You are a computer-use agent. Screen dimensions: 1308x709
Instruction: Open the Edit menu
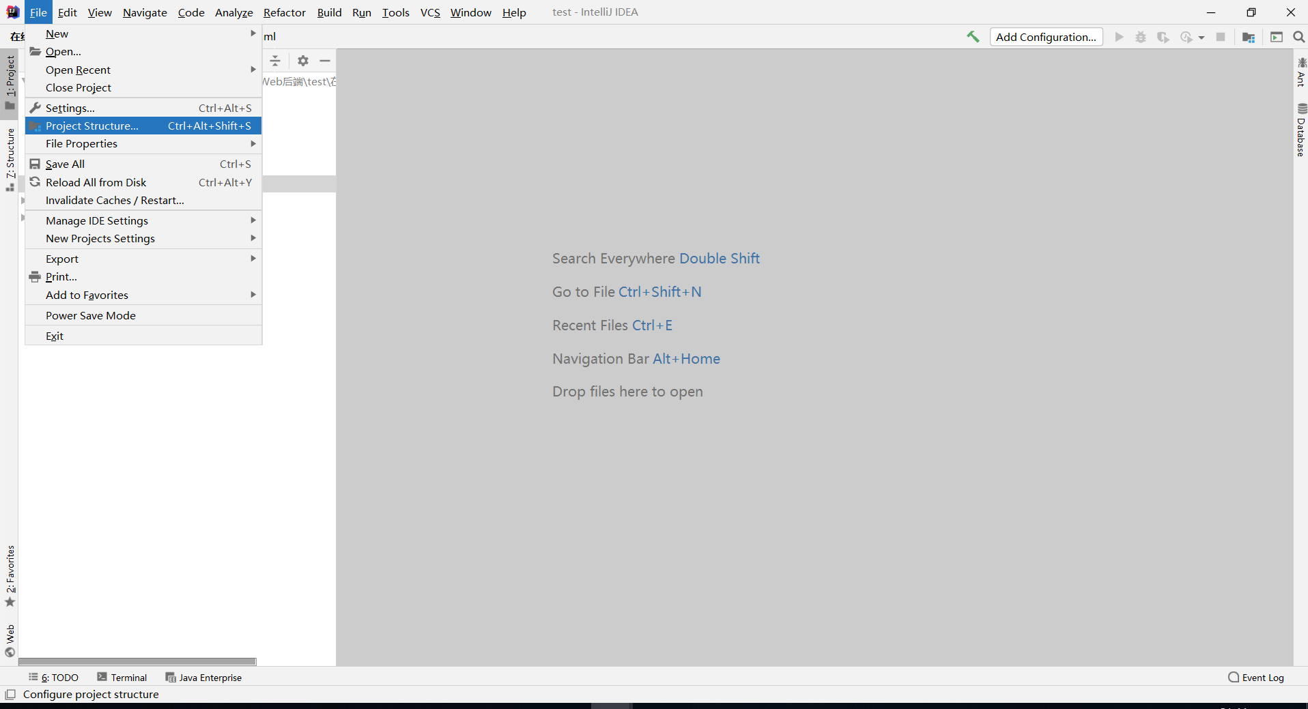click(67, 12)
